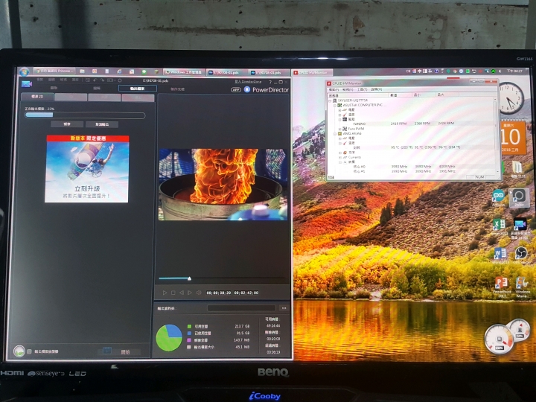Click the volume speaker icon in preview controls
The image size is (536, 402).
[198, 293]
